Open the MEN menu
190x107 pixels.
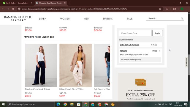86,19
